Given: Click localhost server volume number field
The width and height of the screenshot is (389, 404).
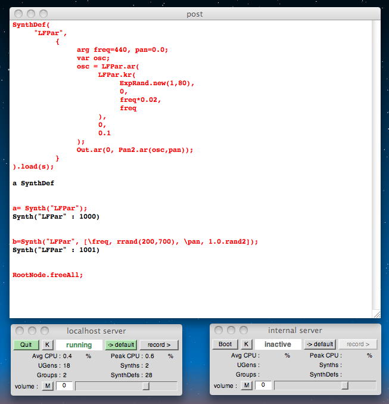Looking at the screenshot, I should point(64,386).
